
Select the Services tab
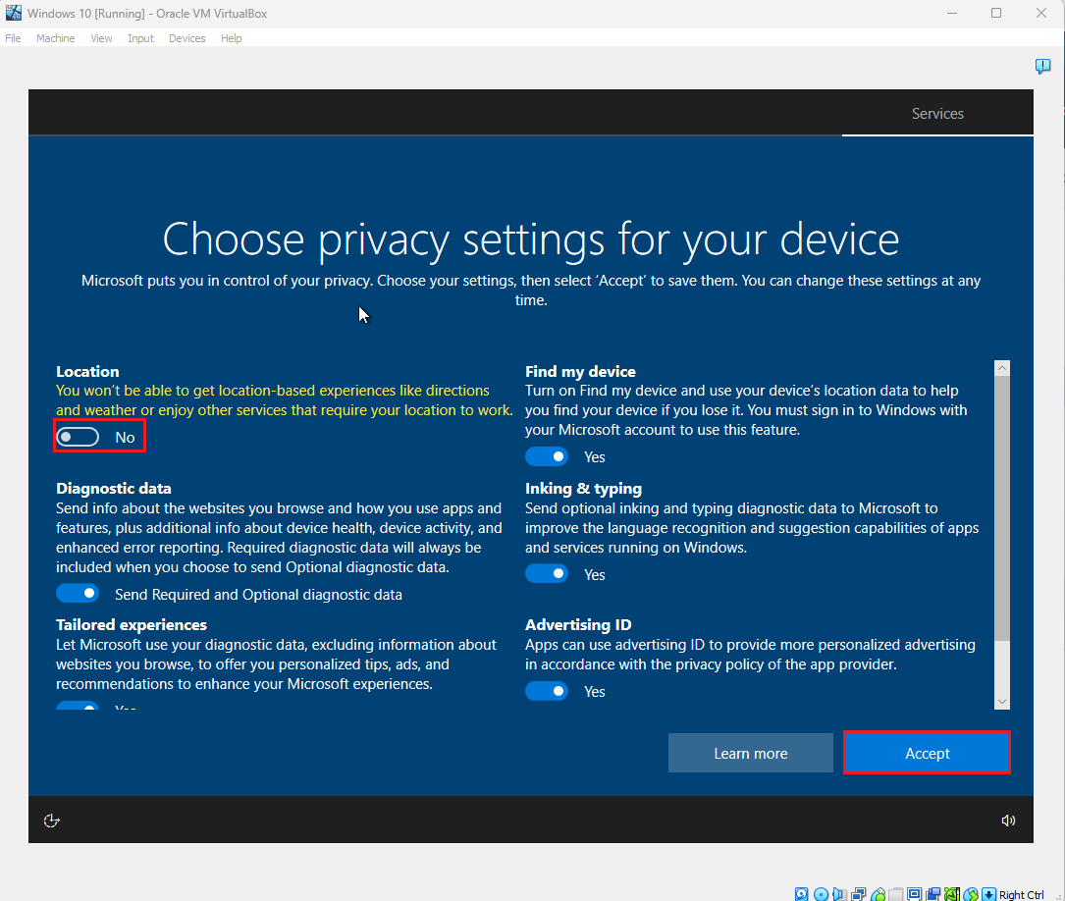937,114
